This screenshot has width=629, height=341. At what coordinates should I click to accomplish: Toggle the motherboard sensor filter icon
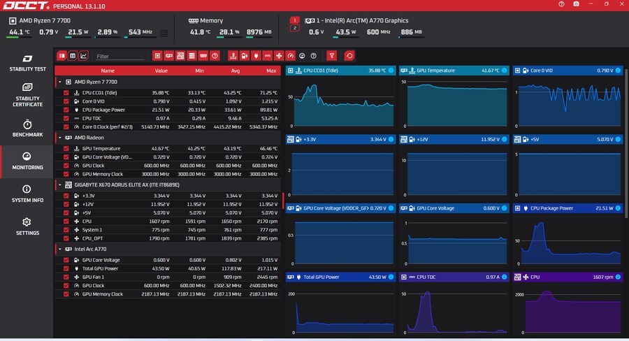(x=180, y=56)
